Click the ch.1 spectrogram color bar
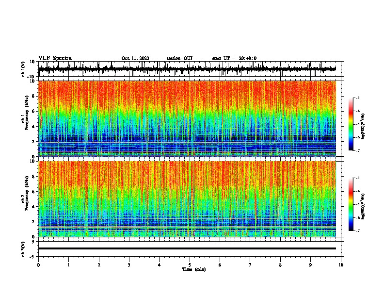Image resolution: width=384 pixels, height=297 pixels. pos(351,124)
